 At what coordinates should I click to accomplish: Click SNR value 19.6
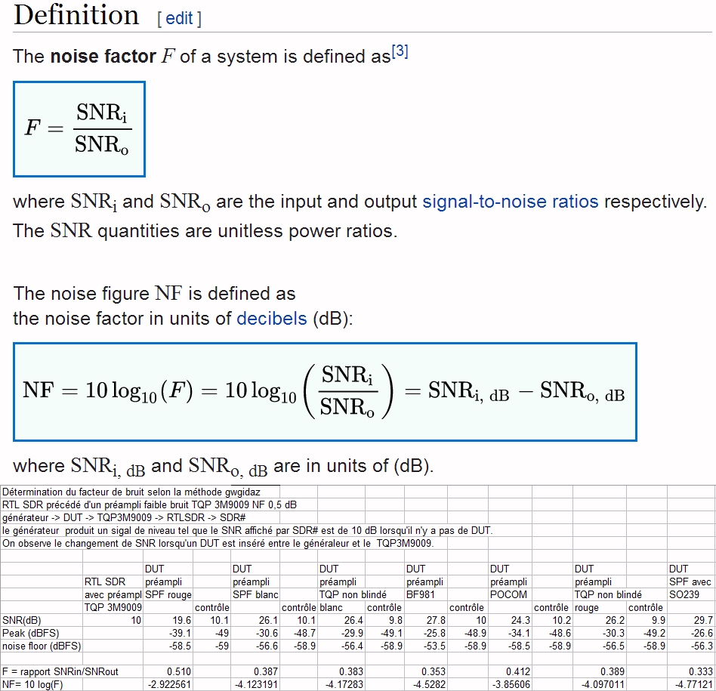tap(182, 620)
